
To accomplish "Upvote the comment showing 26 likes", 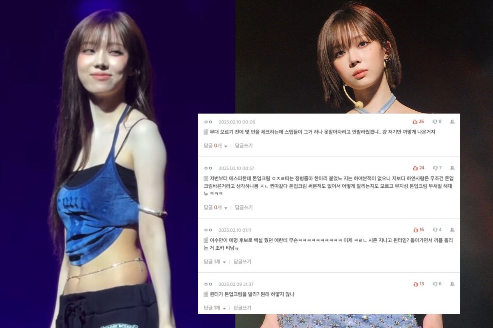I will point(415,122).
